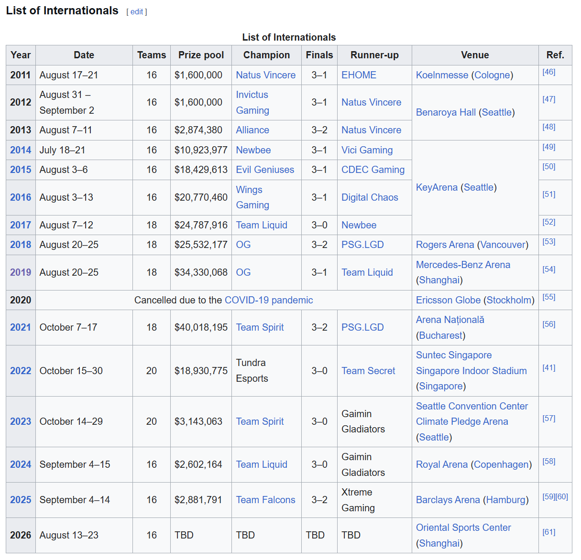Open the Copenhagen city link
This screenshot has width=581, height=560.
(x=501, y=464)
